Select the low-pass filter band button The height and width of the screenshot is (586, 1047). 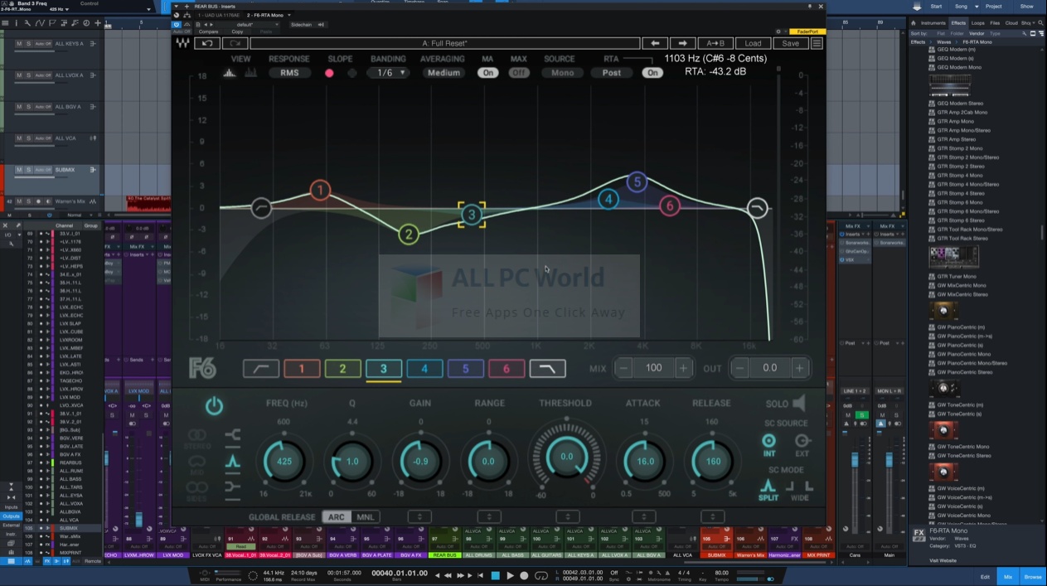547,368
